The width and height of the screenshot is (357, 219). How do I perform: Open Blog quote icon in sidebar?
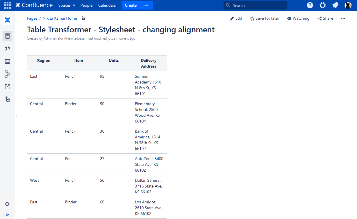tap(8, 49)
